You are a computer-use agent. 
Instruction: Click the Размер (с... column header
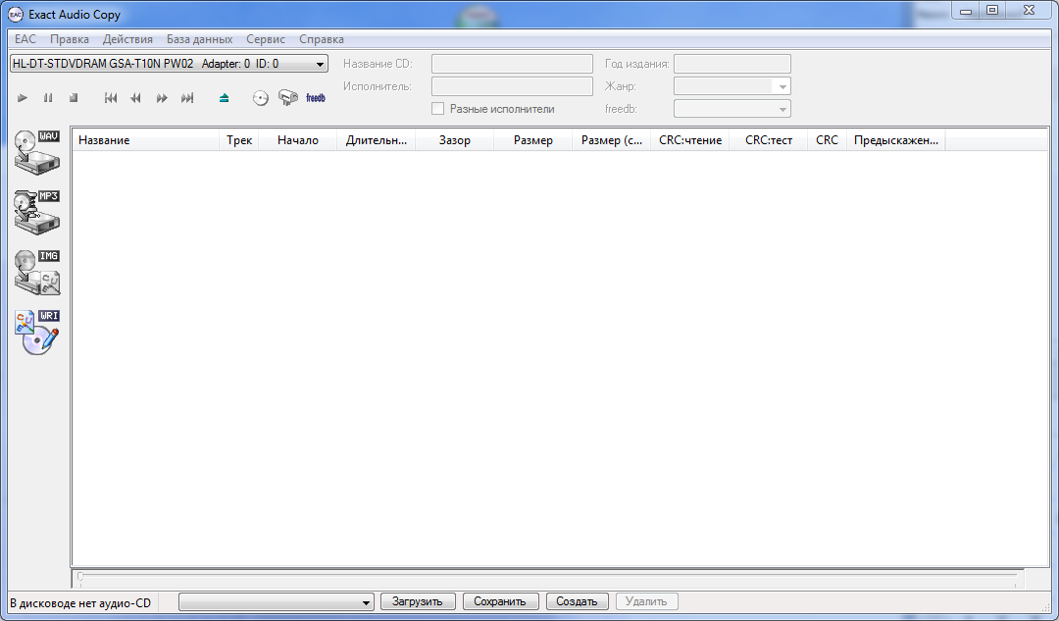pyautogui.click(x=611, y=140)
